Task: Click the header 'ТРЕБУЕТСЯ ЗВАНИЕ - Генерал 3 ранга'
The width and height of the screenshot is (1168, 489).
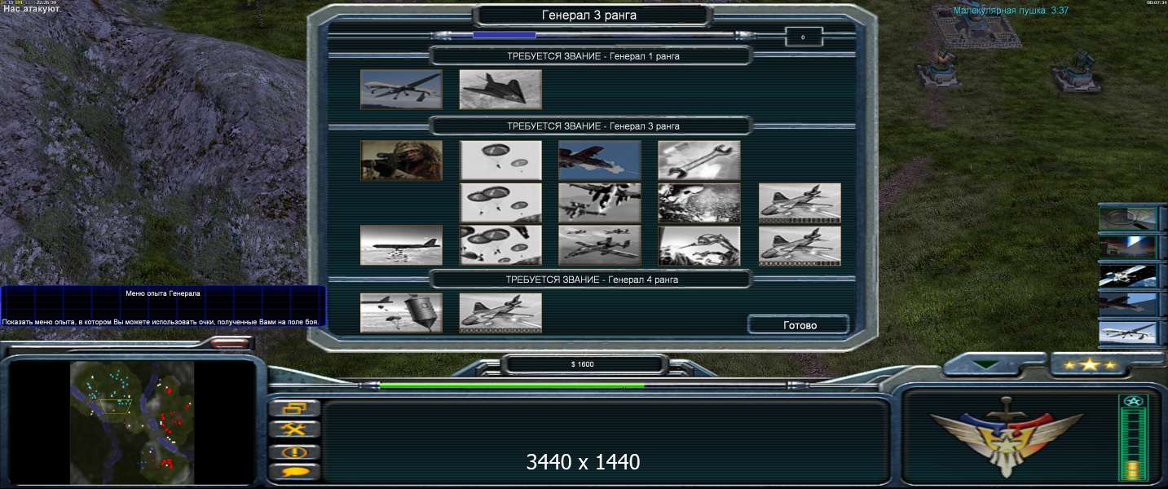Action: tap(593, 126)
